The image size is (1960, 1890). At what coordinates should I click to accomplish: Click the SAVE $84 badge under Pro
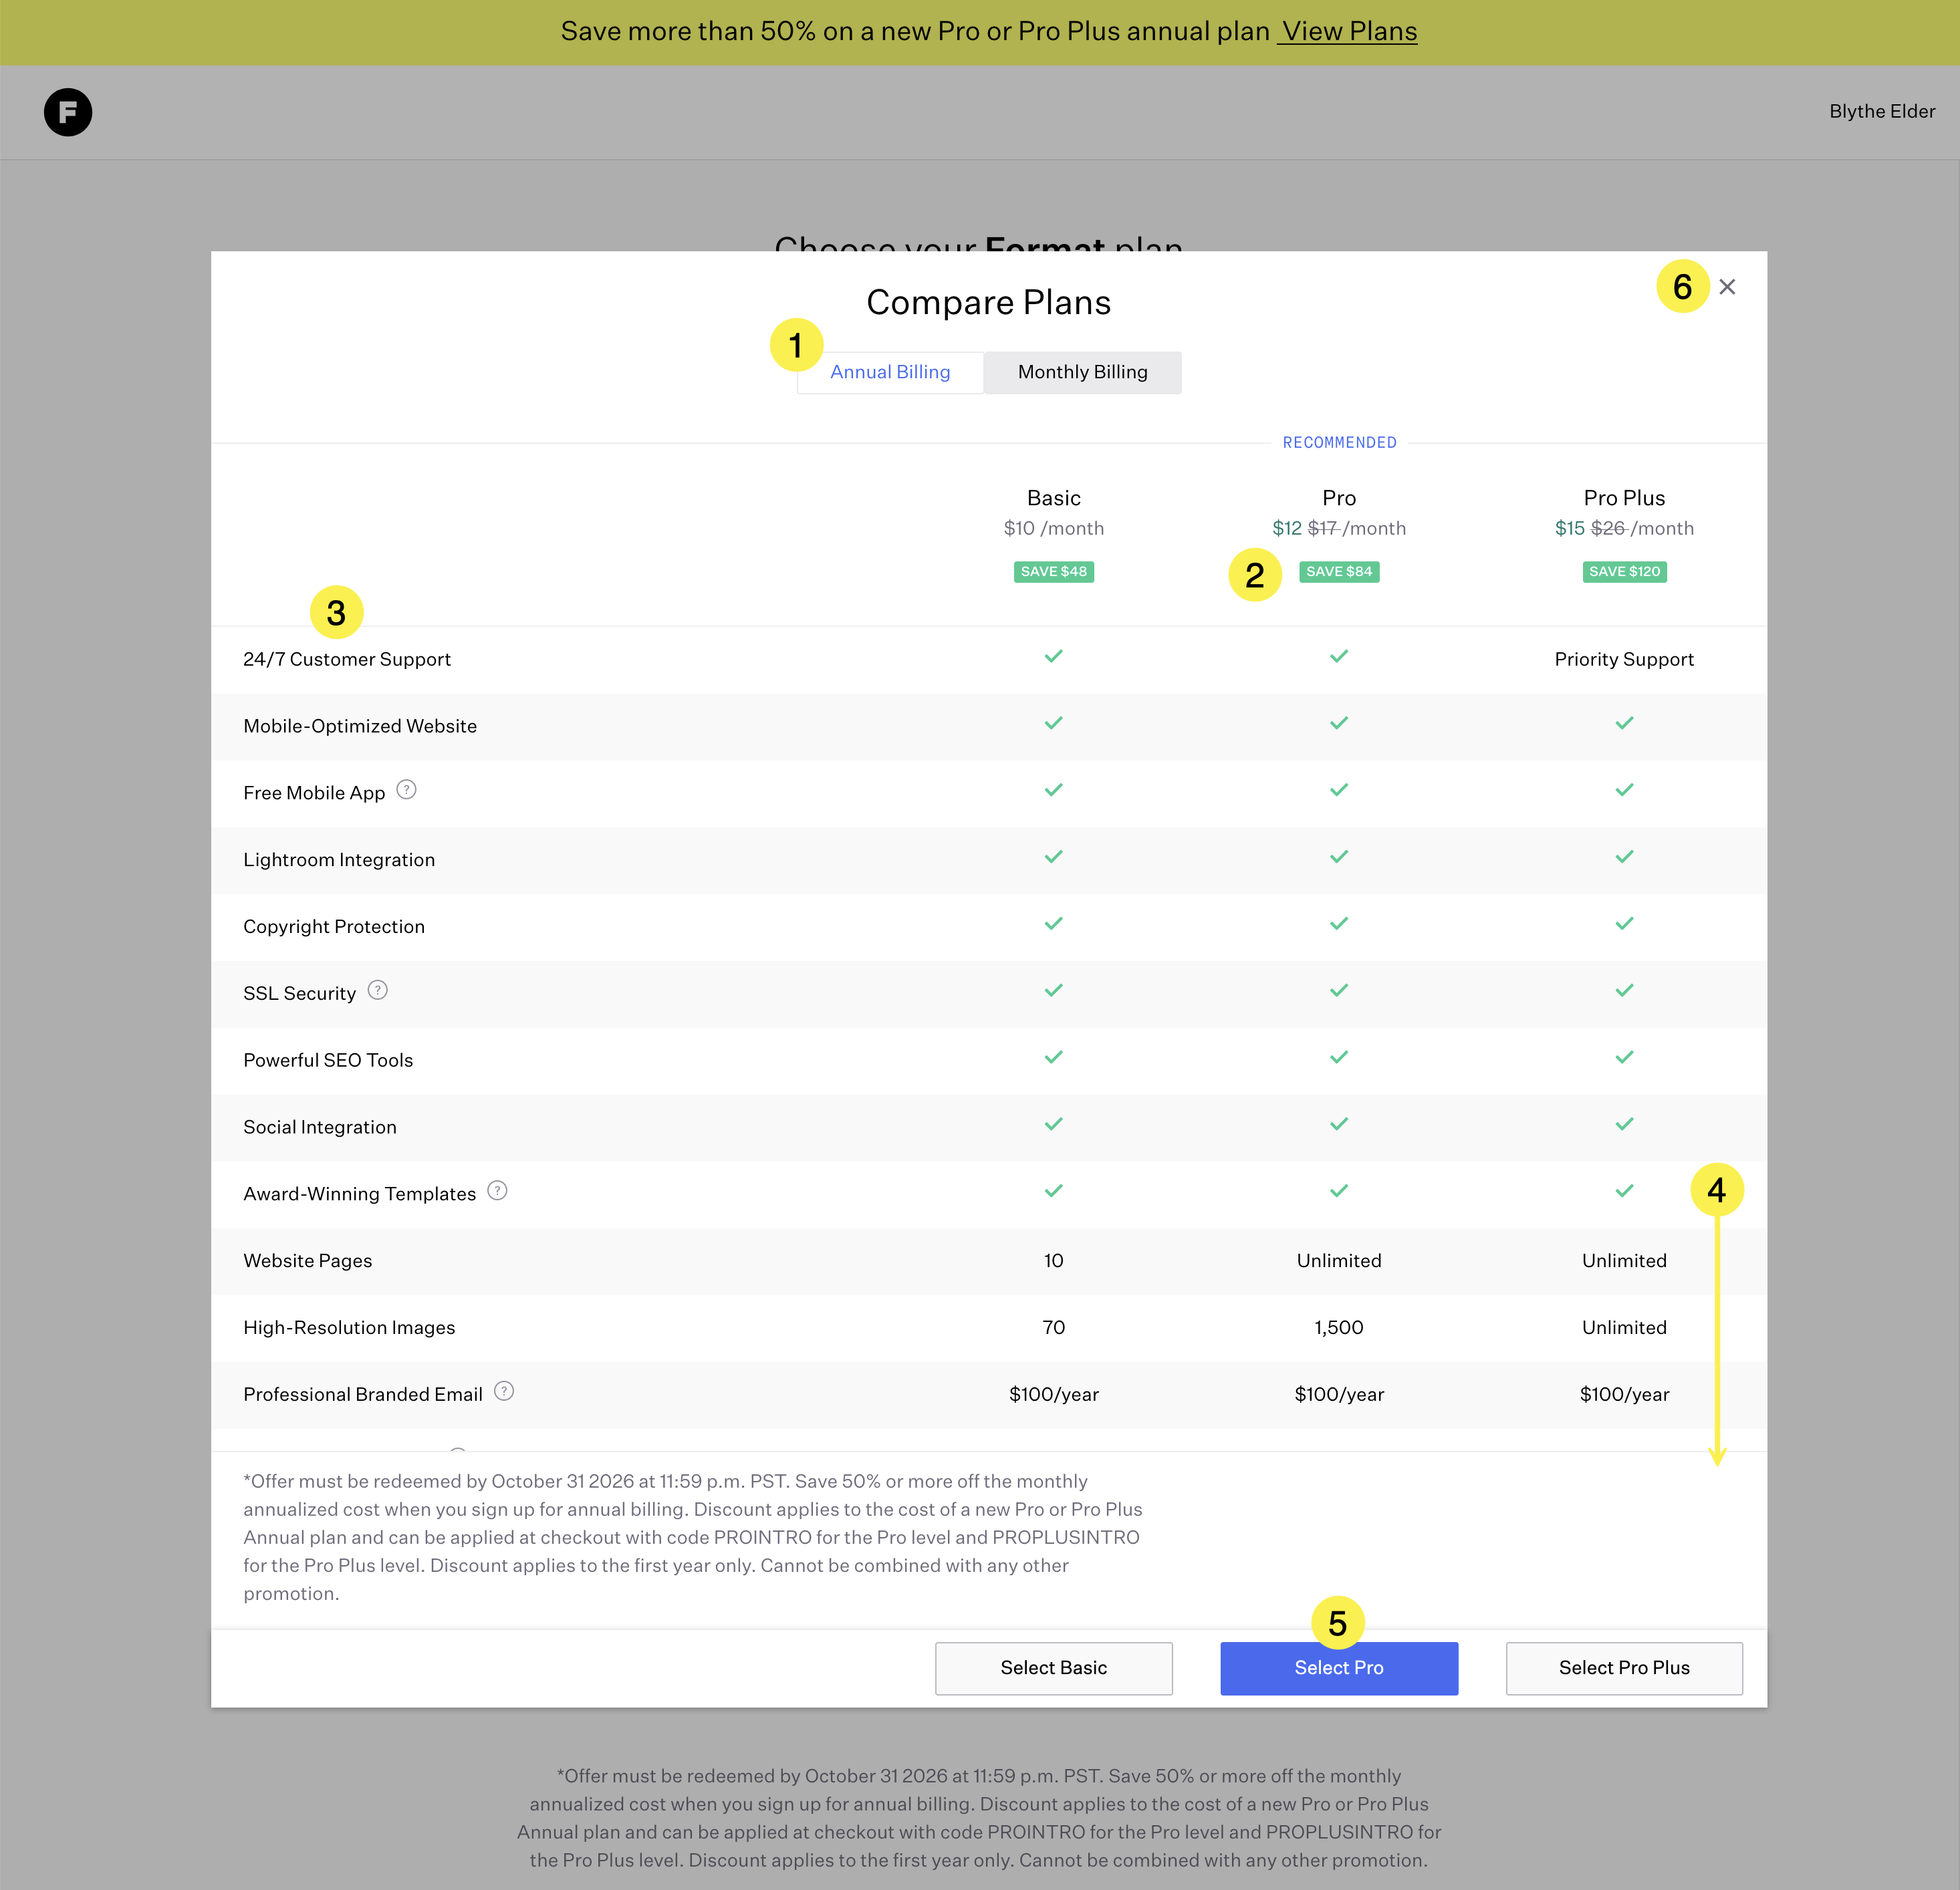click(1339, 572)
